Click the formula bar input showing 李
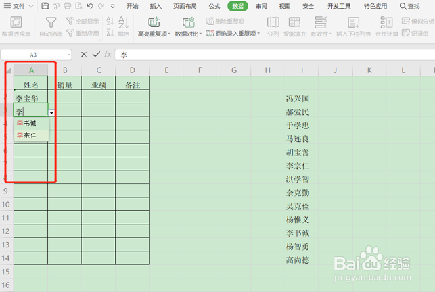 275,55
